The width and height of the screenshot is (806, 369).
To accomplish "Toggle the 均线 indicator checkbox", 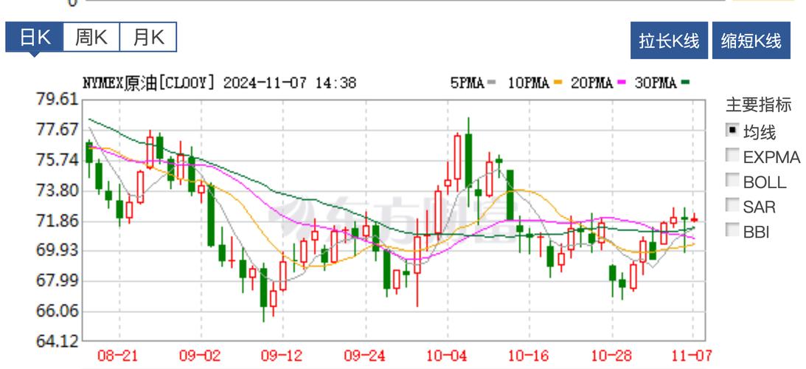I will click(x=732, y=131).
